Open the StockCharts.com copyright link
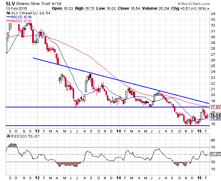The height and width of the screenshot is (181, 221). (x=194, y=4)
